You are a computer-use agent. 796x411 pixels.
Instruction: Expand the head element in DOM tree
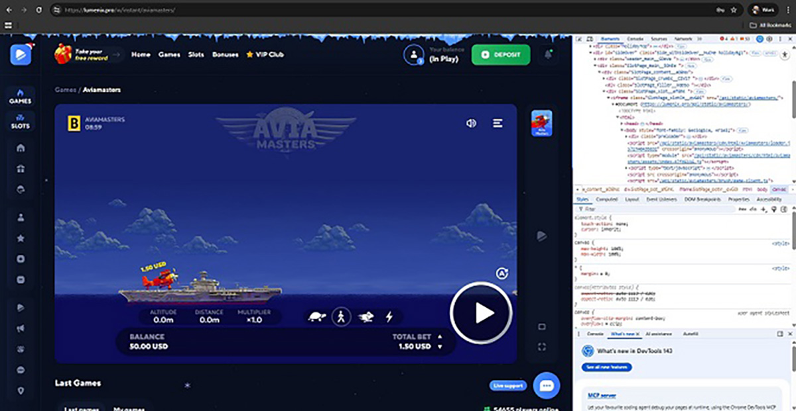tap(622, 124)
